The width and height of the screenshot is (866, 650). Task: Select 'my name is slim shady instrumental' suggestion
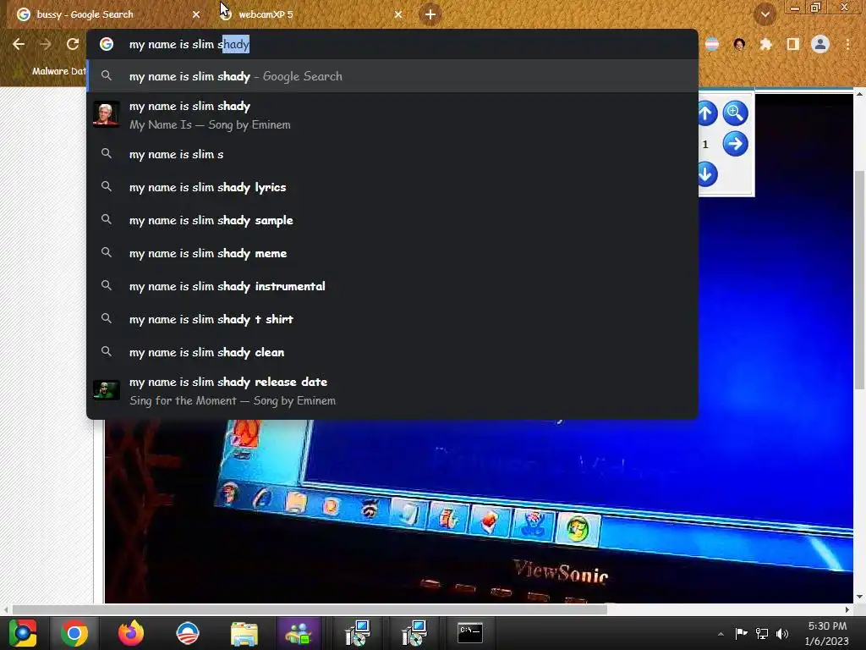392,286
